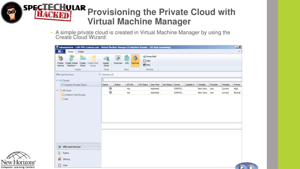
Task: Click the services search input field
Action: point(172,80)
